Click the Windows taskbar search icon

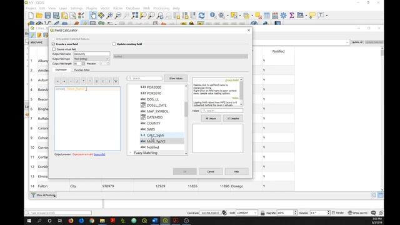pos(39,221)
